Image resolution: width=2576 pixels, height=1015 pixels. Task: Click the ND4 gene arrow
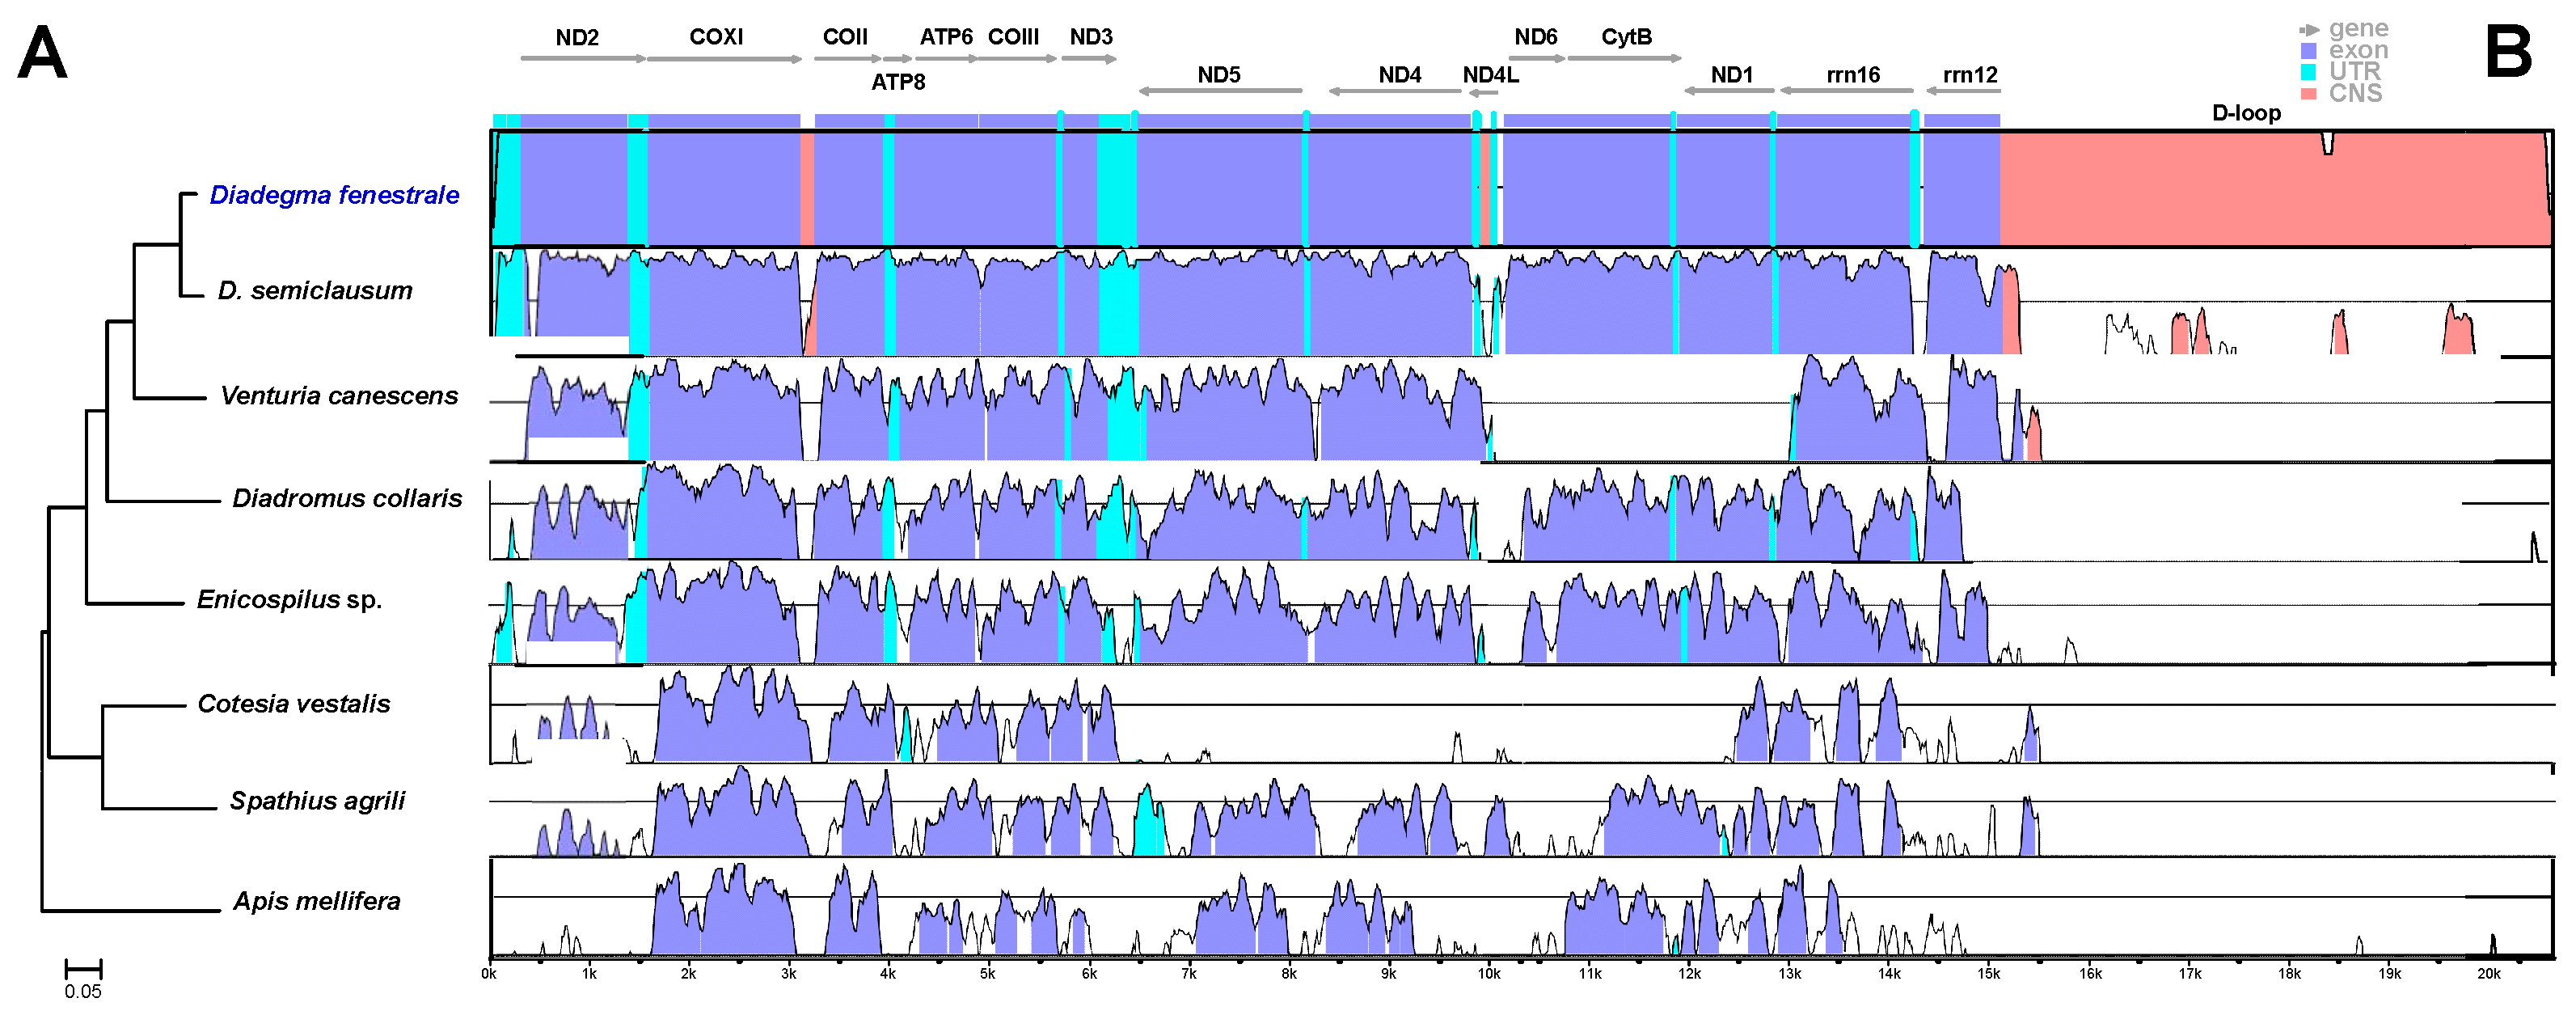coord(1395,91)
